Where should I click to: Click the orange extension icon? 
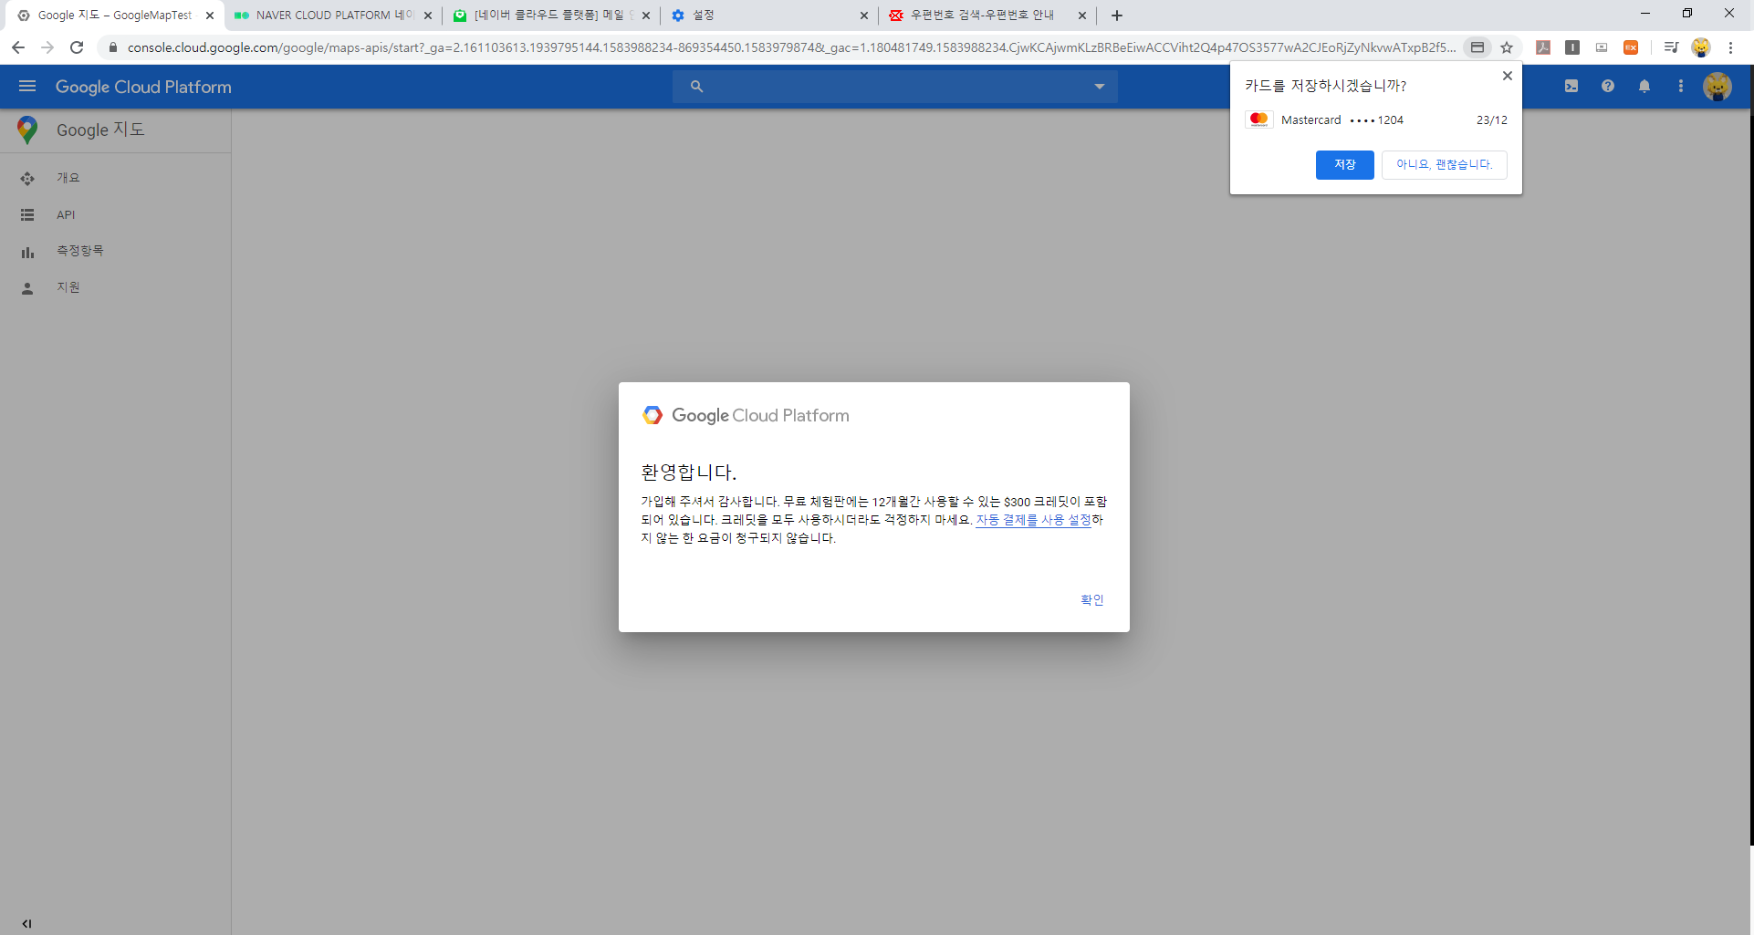point(1631,47)
